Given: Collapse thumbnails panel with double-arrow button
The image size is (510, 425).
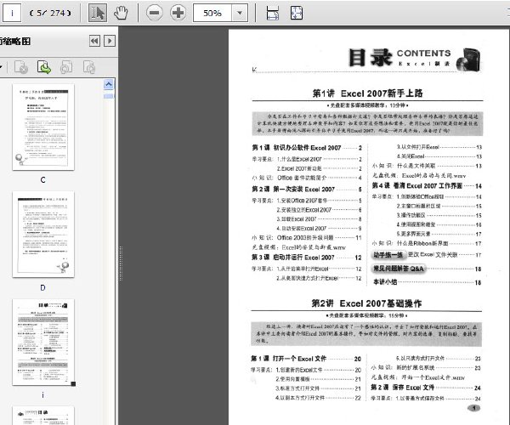Looking at the screenshot, I should (94, 41).
